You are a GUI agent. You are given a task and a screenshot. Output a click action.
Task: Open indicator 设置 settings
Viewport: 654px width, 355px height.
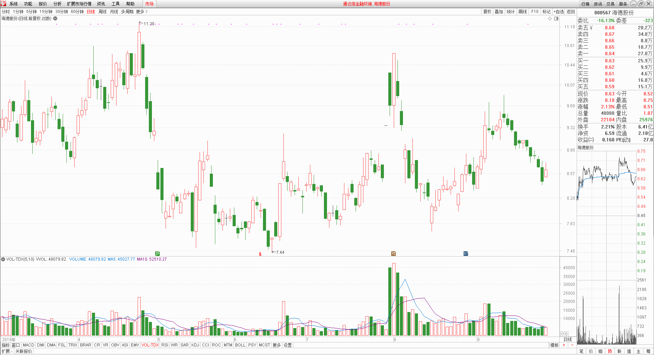pos(288,345)
